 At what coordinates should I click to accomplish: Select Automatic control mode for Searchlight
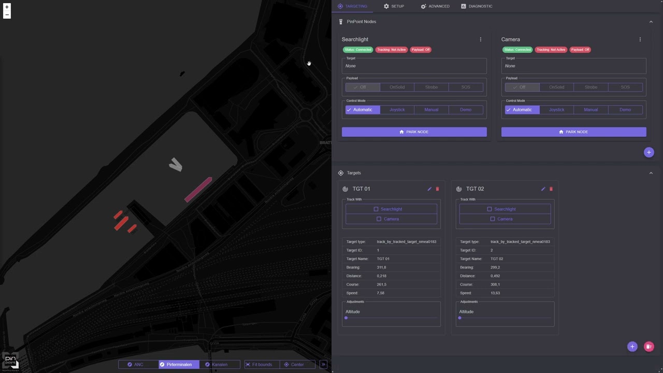pyautogui.click(x=363, y=110)
